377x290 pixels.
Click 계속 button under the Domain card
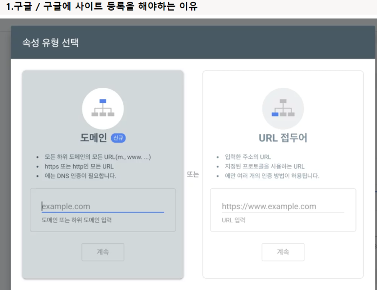[x=103, y=252]
